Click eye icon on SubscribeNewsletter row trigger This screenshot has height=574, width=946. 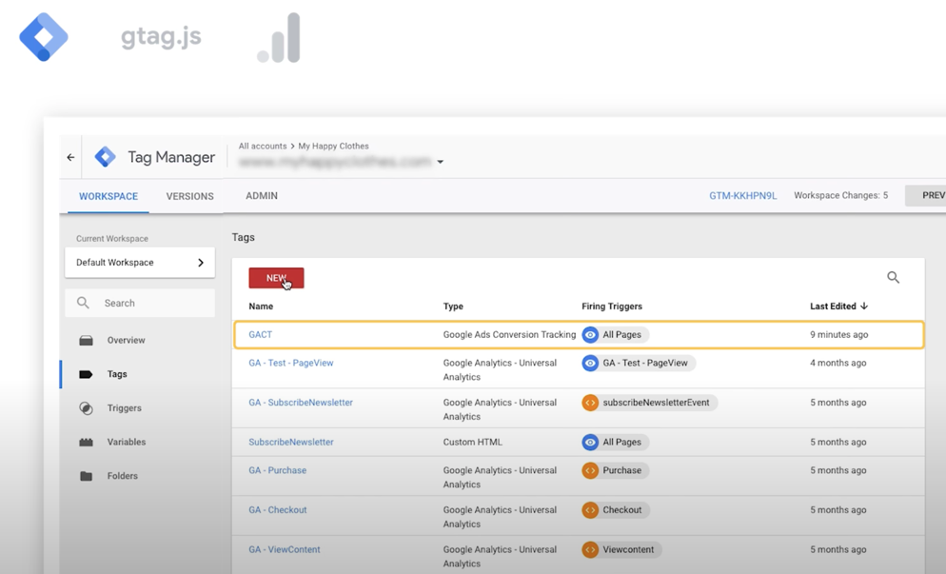590,442
